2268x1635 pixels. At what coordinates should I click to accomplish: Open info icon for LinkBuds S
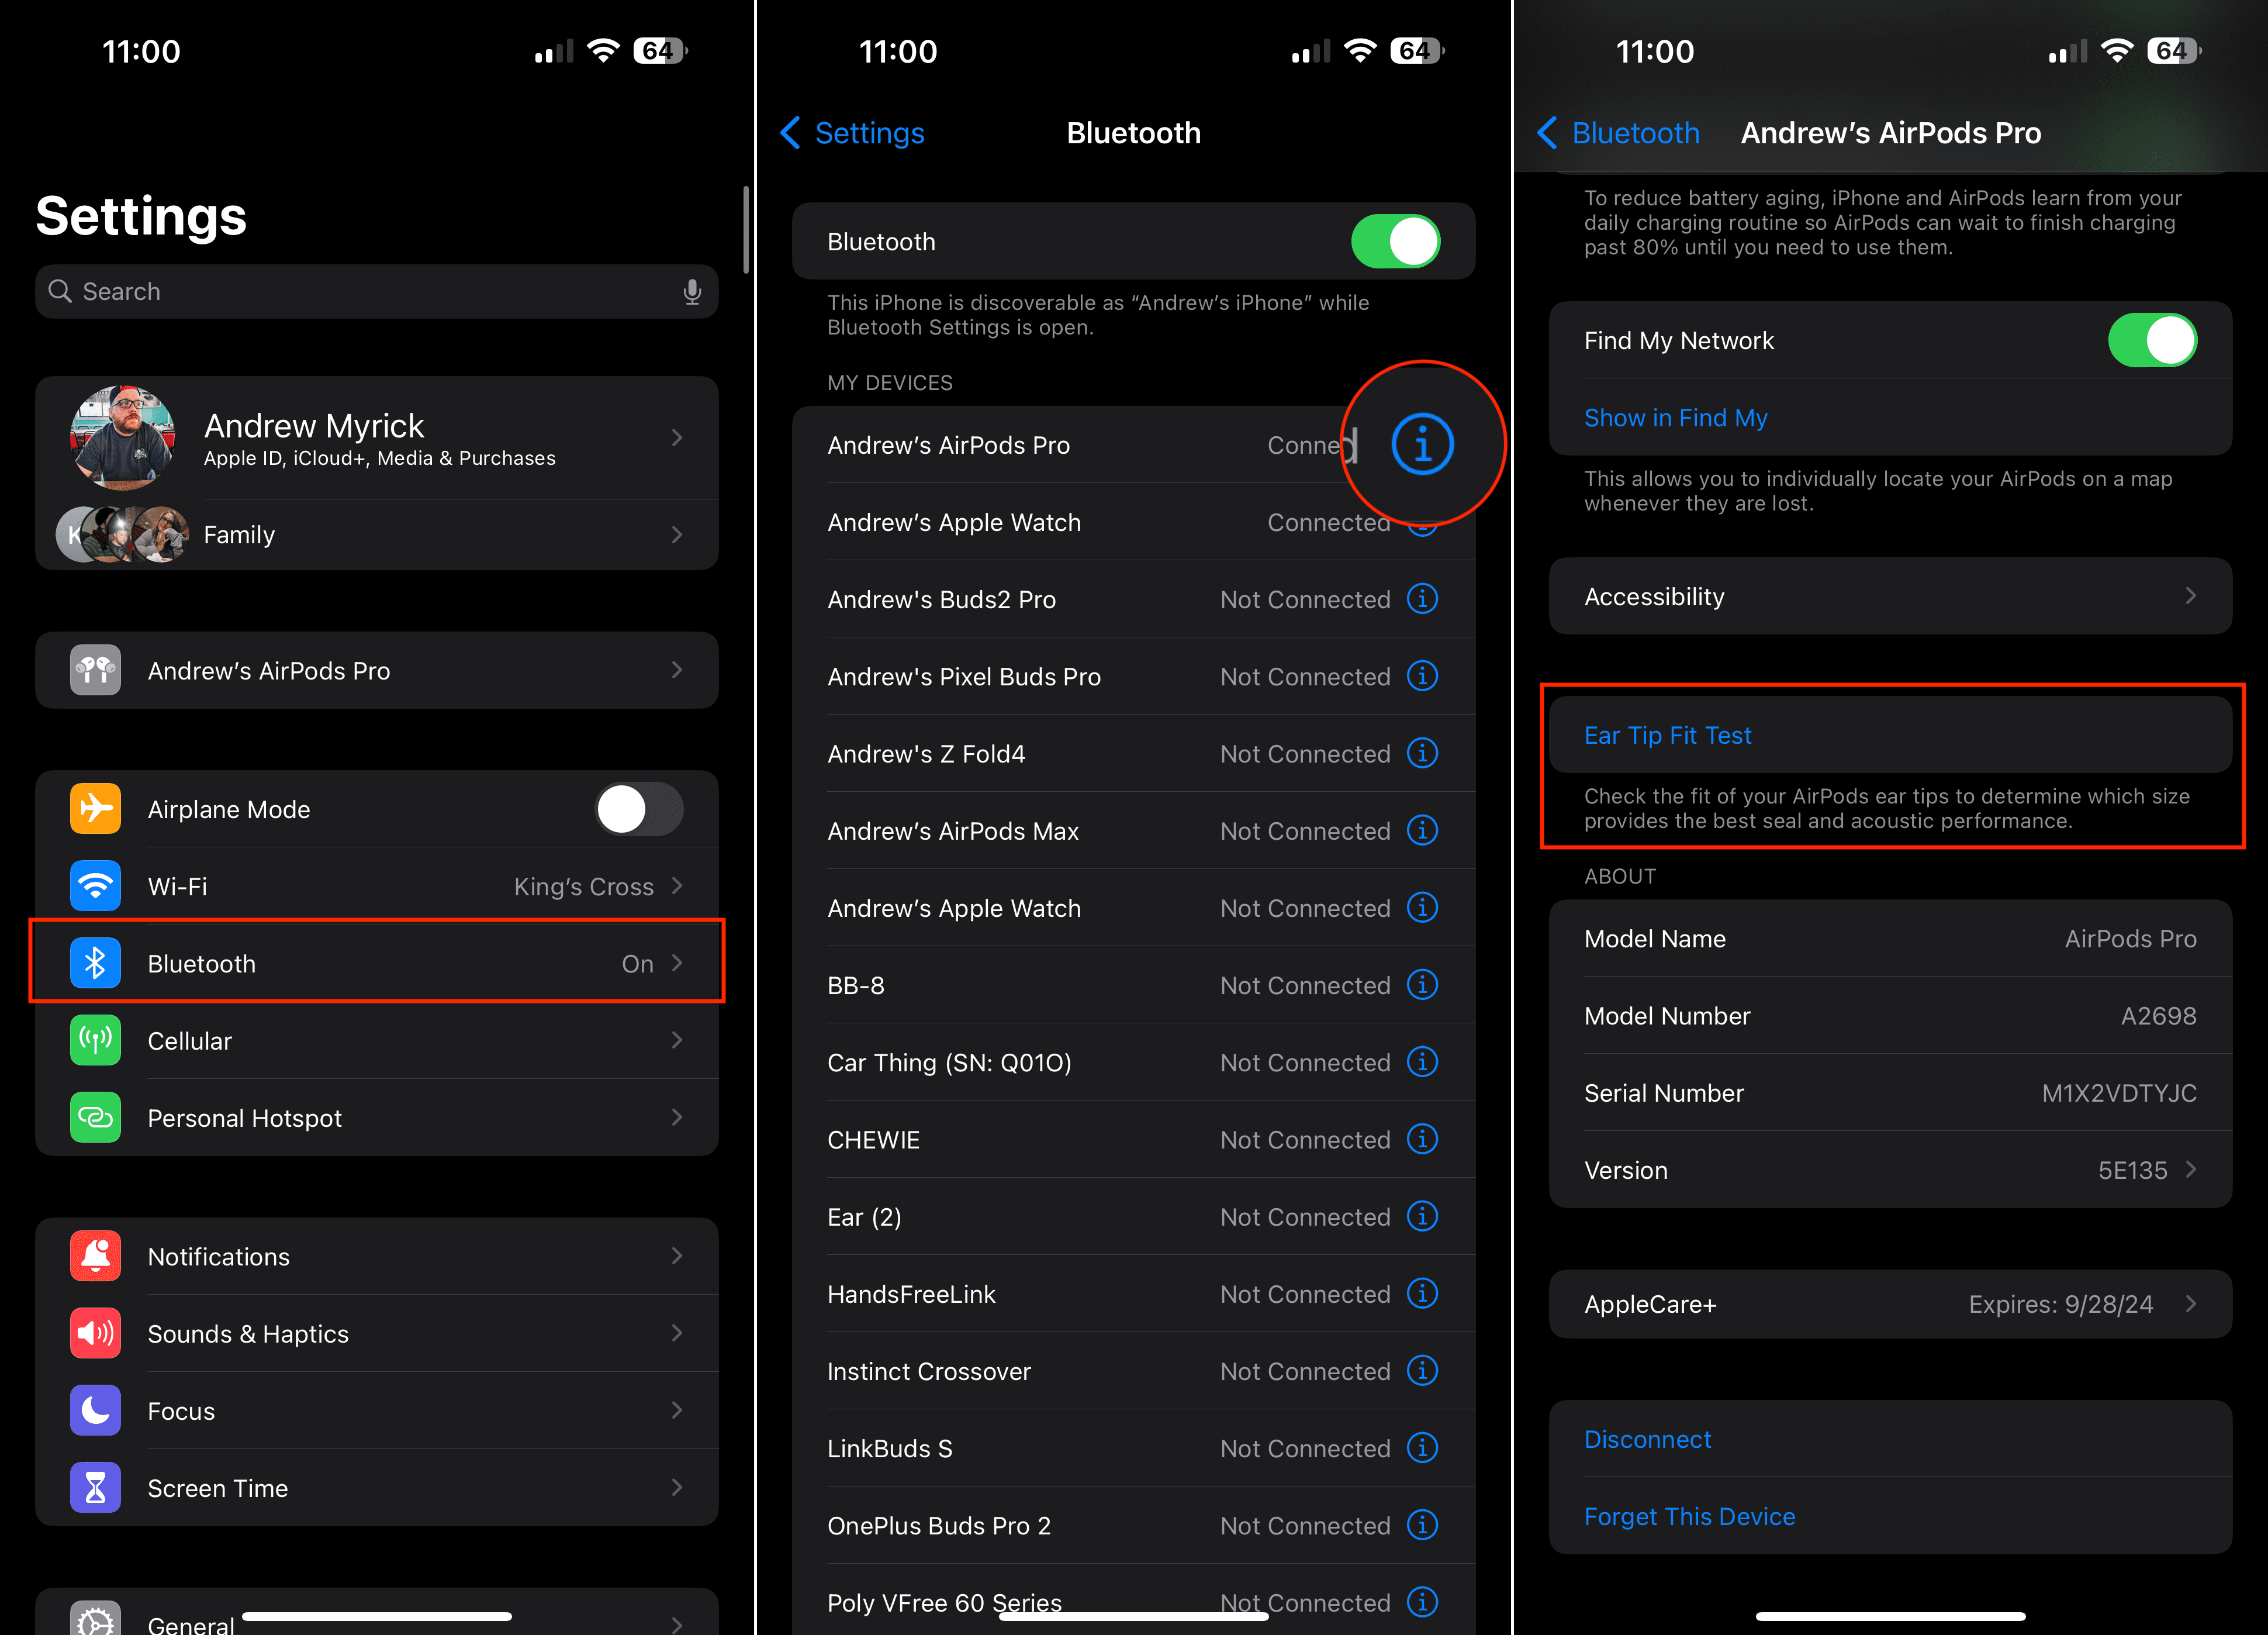click(1422, 1447)
